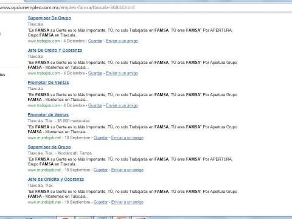The height and width of the screenshot is (219, 292).
Task: Click the red taskbar icon at screen bottom
Action: point(66,218)
